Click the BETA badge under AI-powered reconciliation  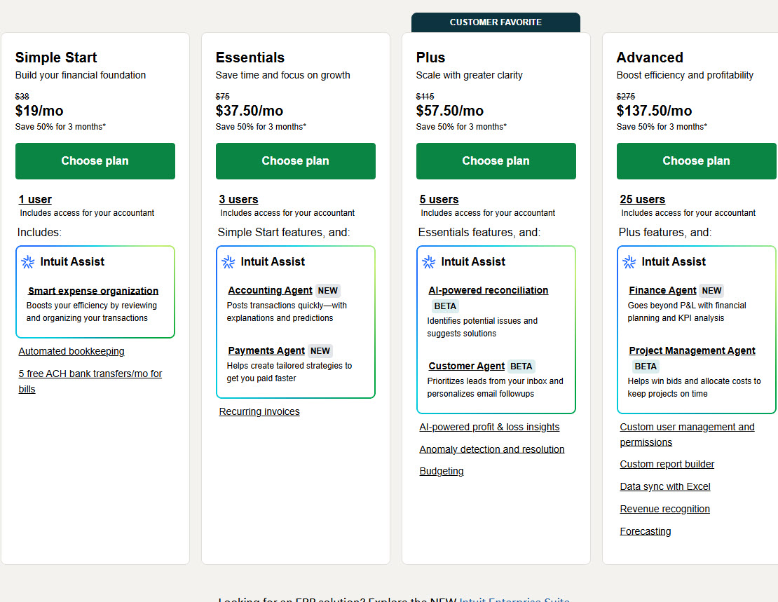[445, 306]
